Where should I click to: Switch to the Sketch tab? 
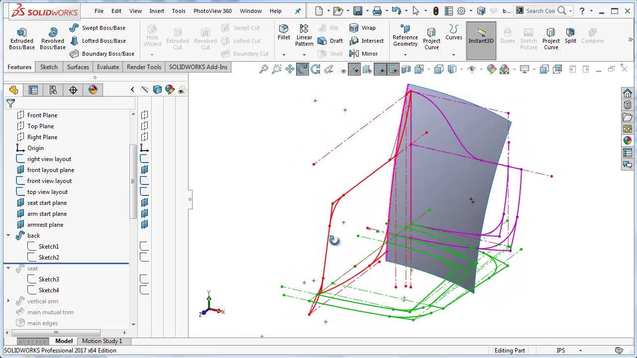[49, 67]
